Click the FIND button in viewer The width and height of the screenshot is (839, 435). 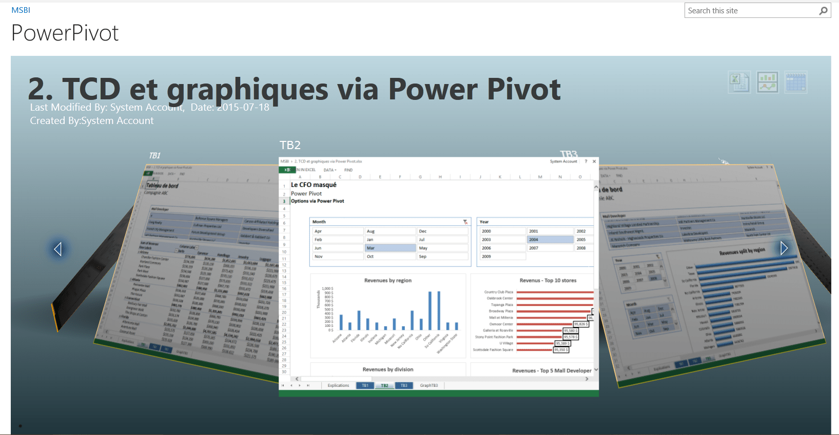[348, 170]
